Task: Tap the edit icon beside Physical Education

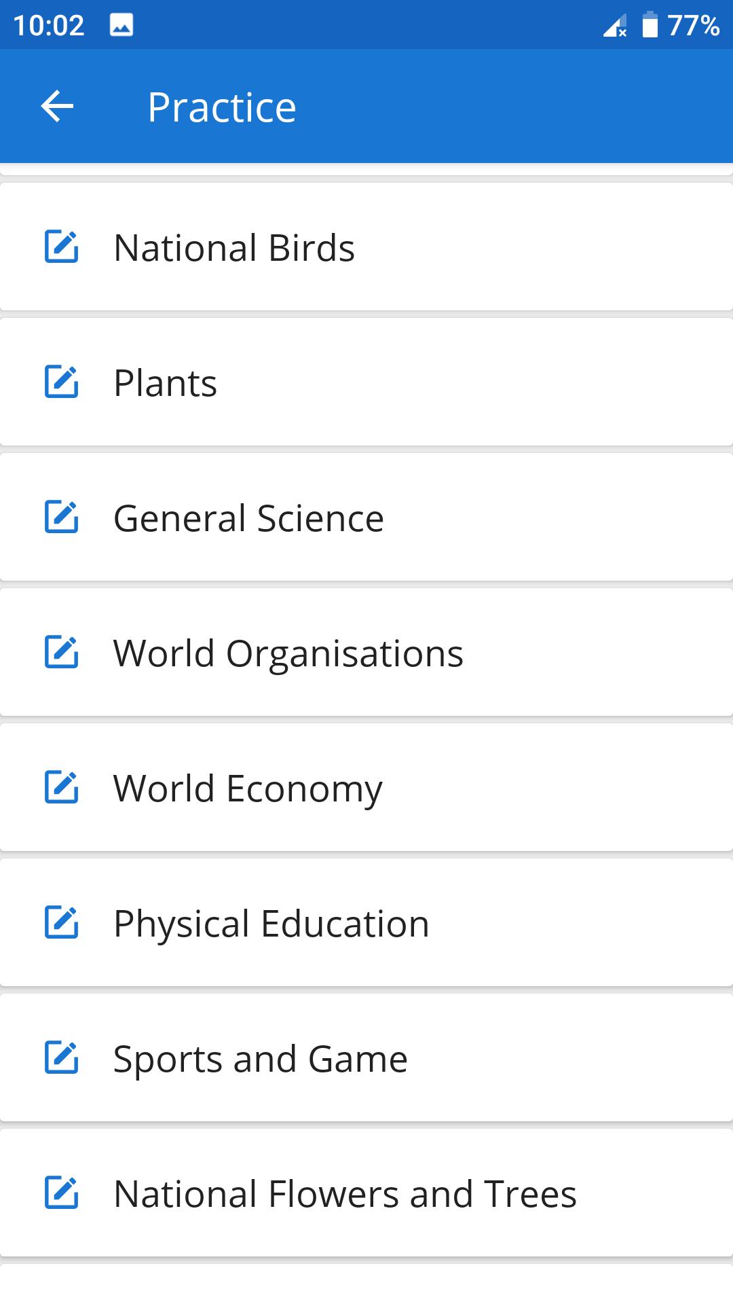Action: pos(62,922)
